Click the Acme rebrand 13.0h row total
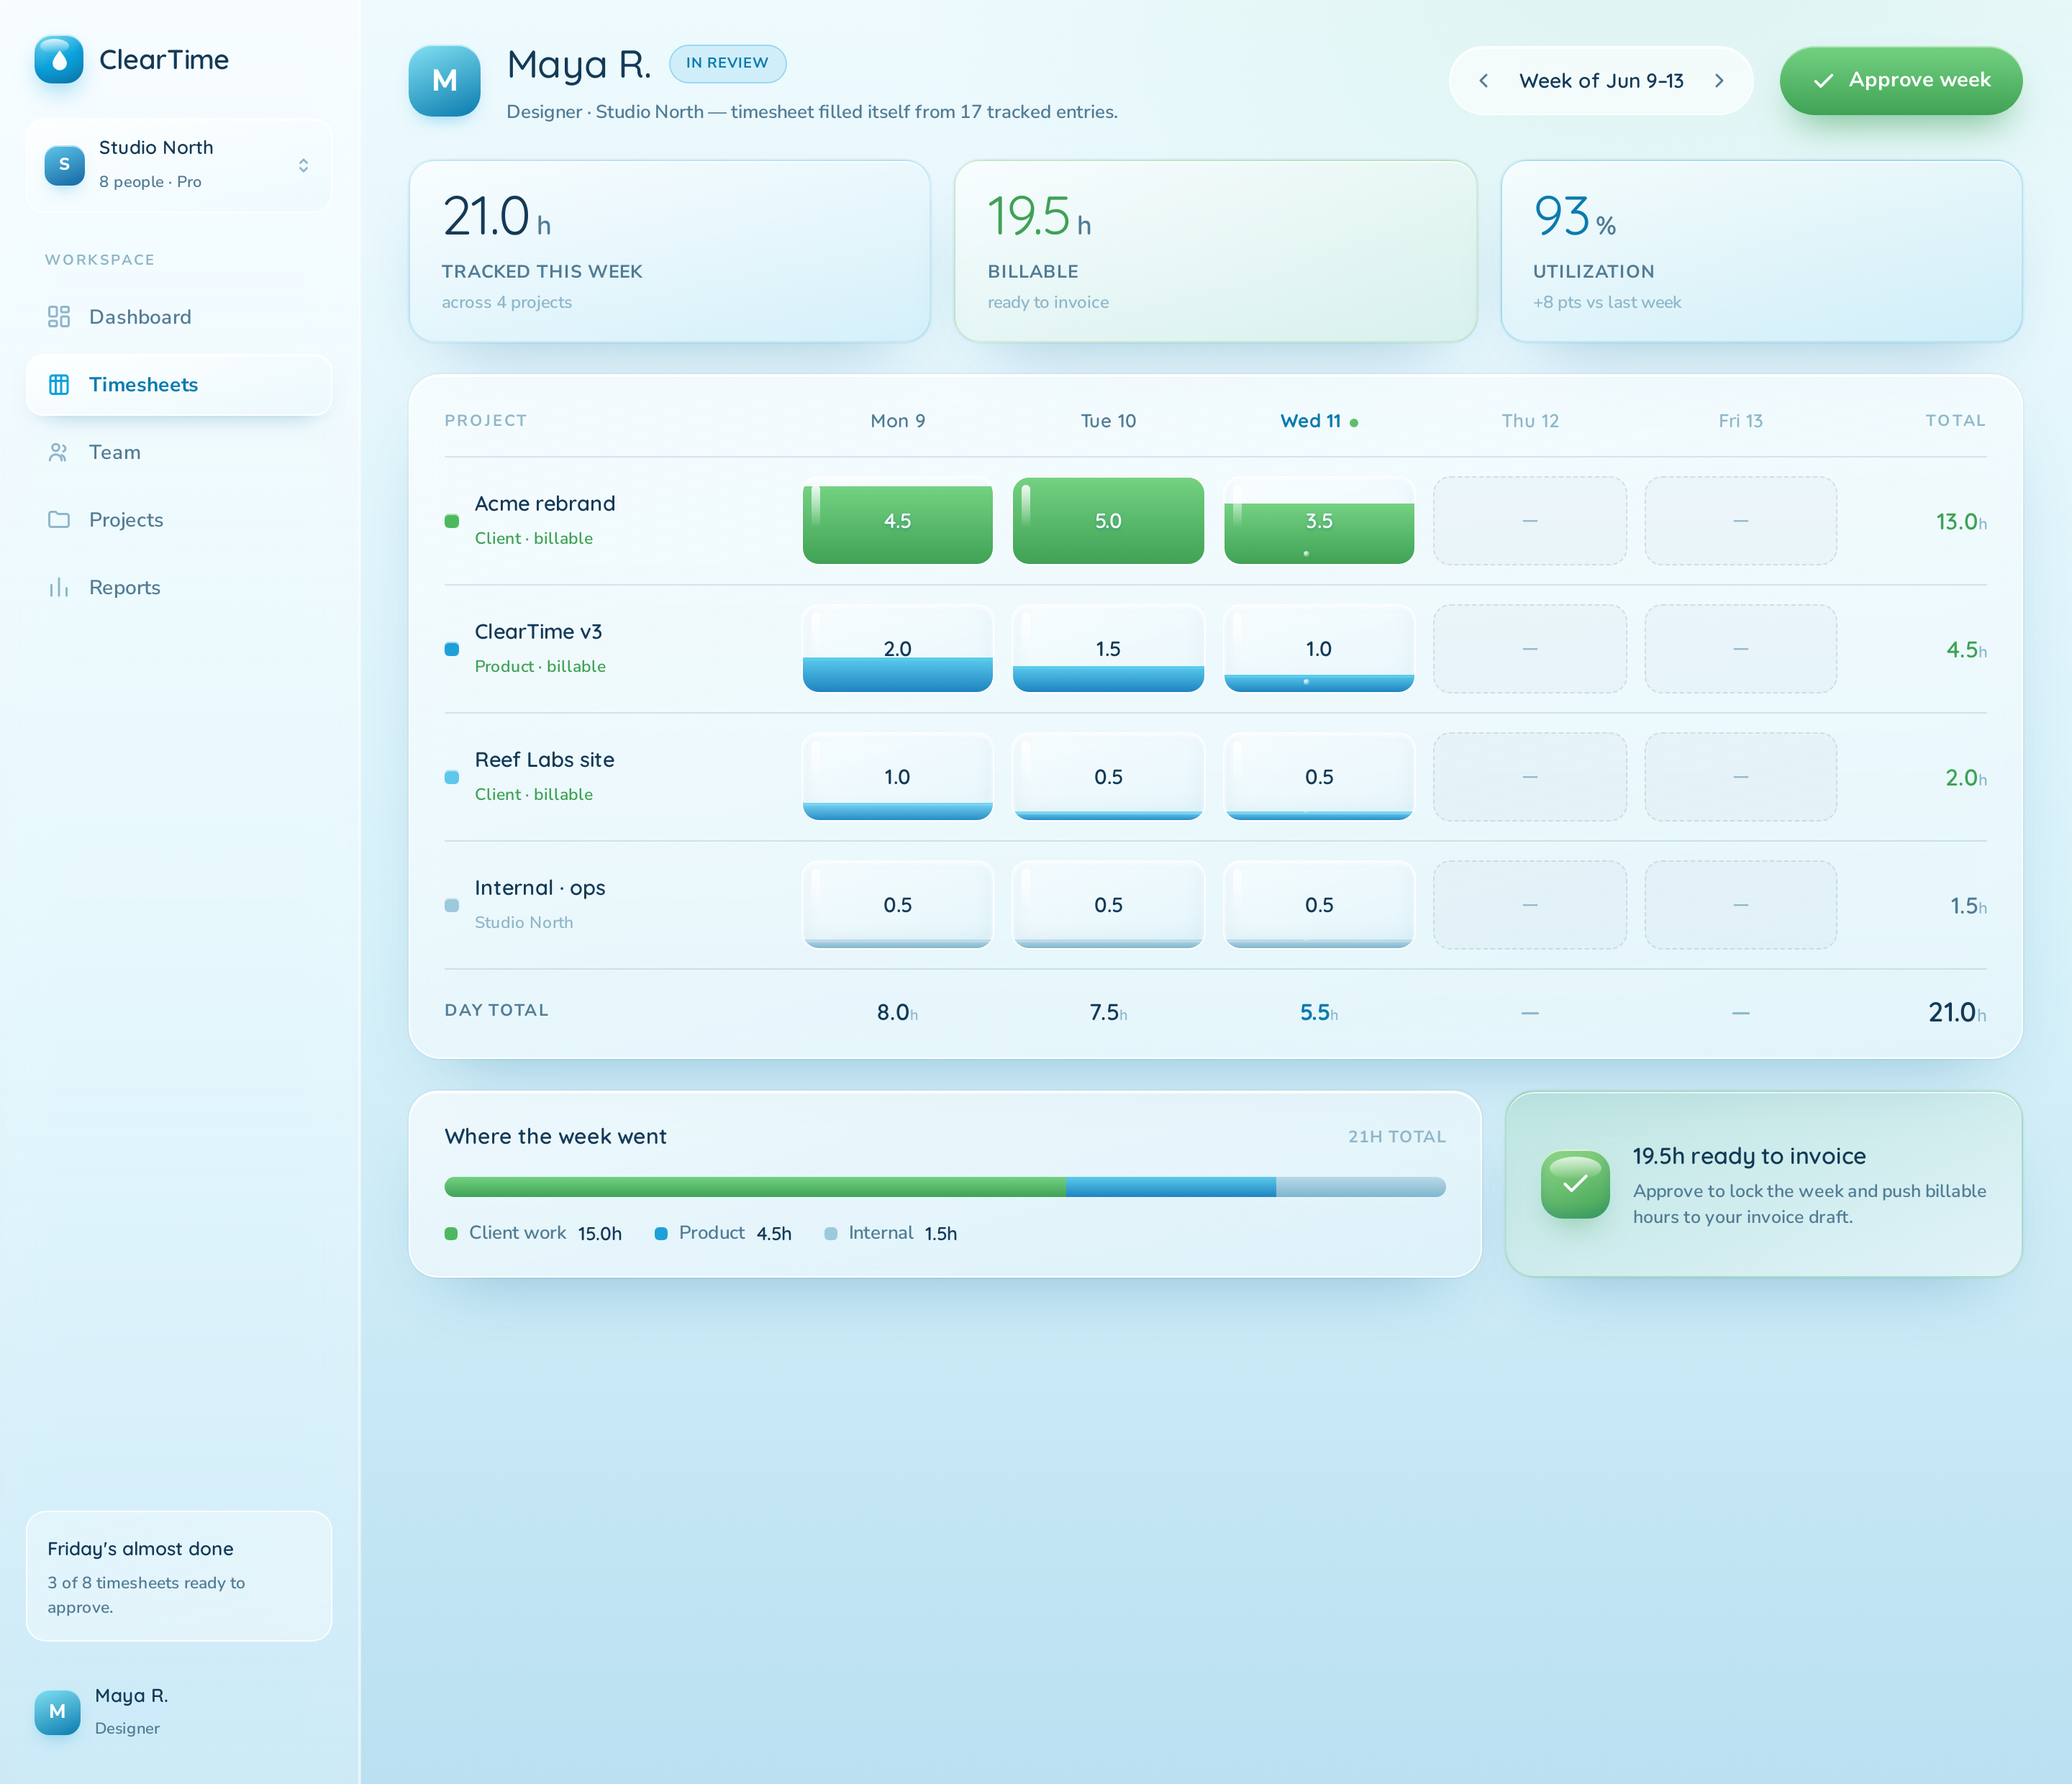Viewport: 2072px width, 1784px height. coord(1960,522)
